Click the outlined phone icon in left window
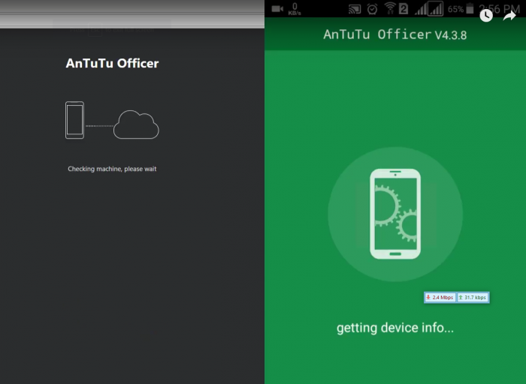 click(75, 120)
